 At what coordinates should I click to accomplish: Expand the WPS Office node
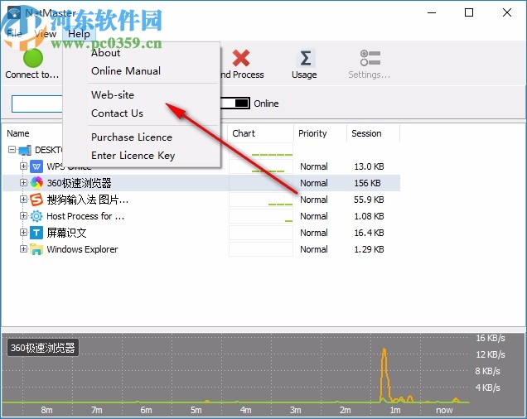pos(23,166)
